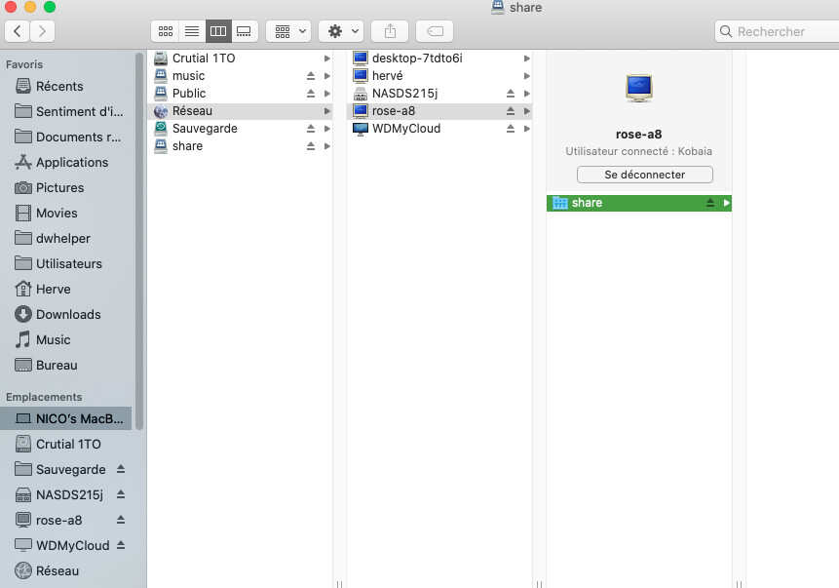The image size is (839, 588).
Task: Eject the music volume in first column
Action: tap(312, 76)
